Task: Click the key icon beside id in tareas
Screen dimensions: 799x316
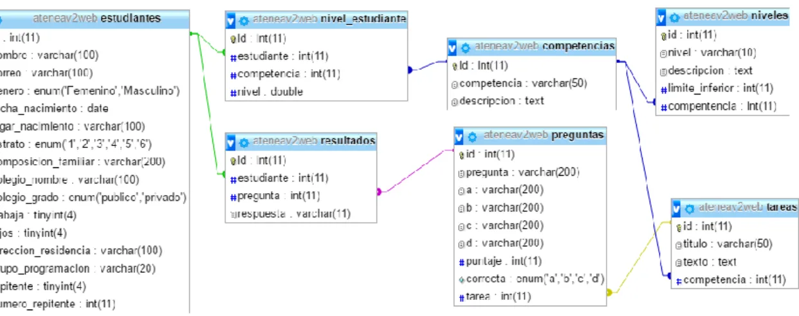Action: [678, 227]
